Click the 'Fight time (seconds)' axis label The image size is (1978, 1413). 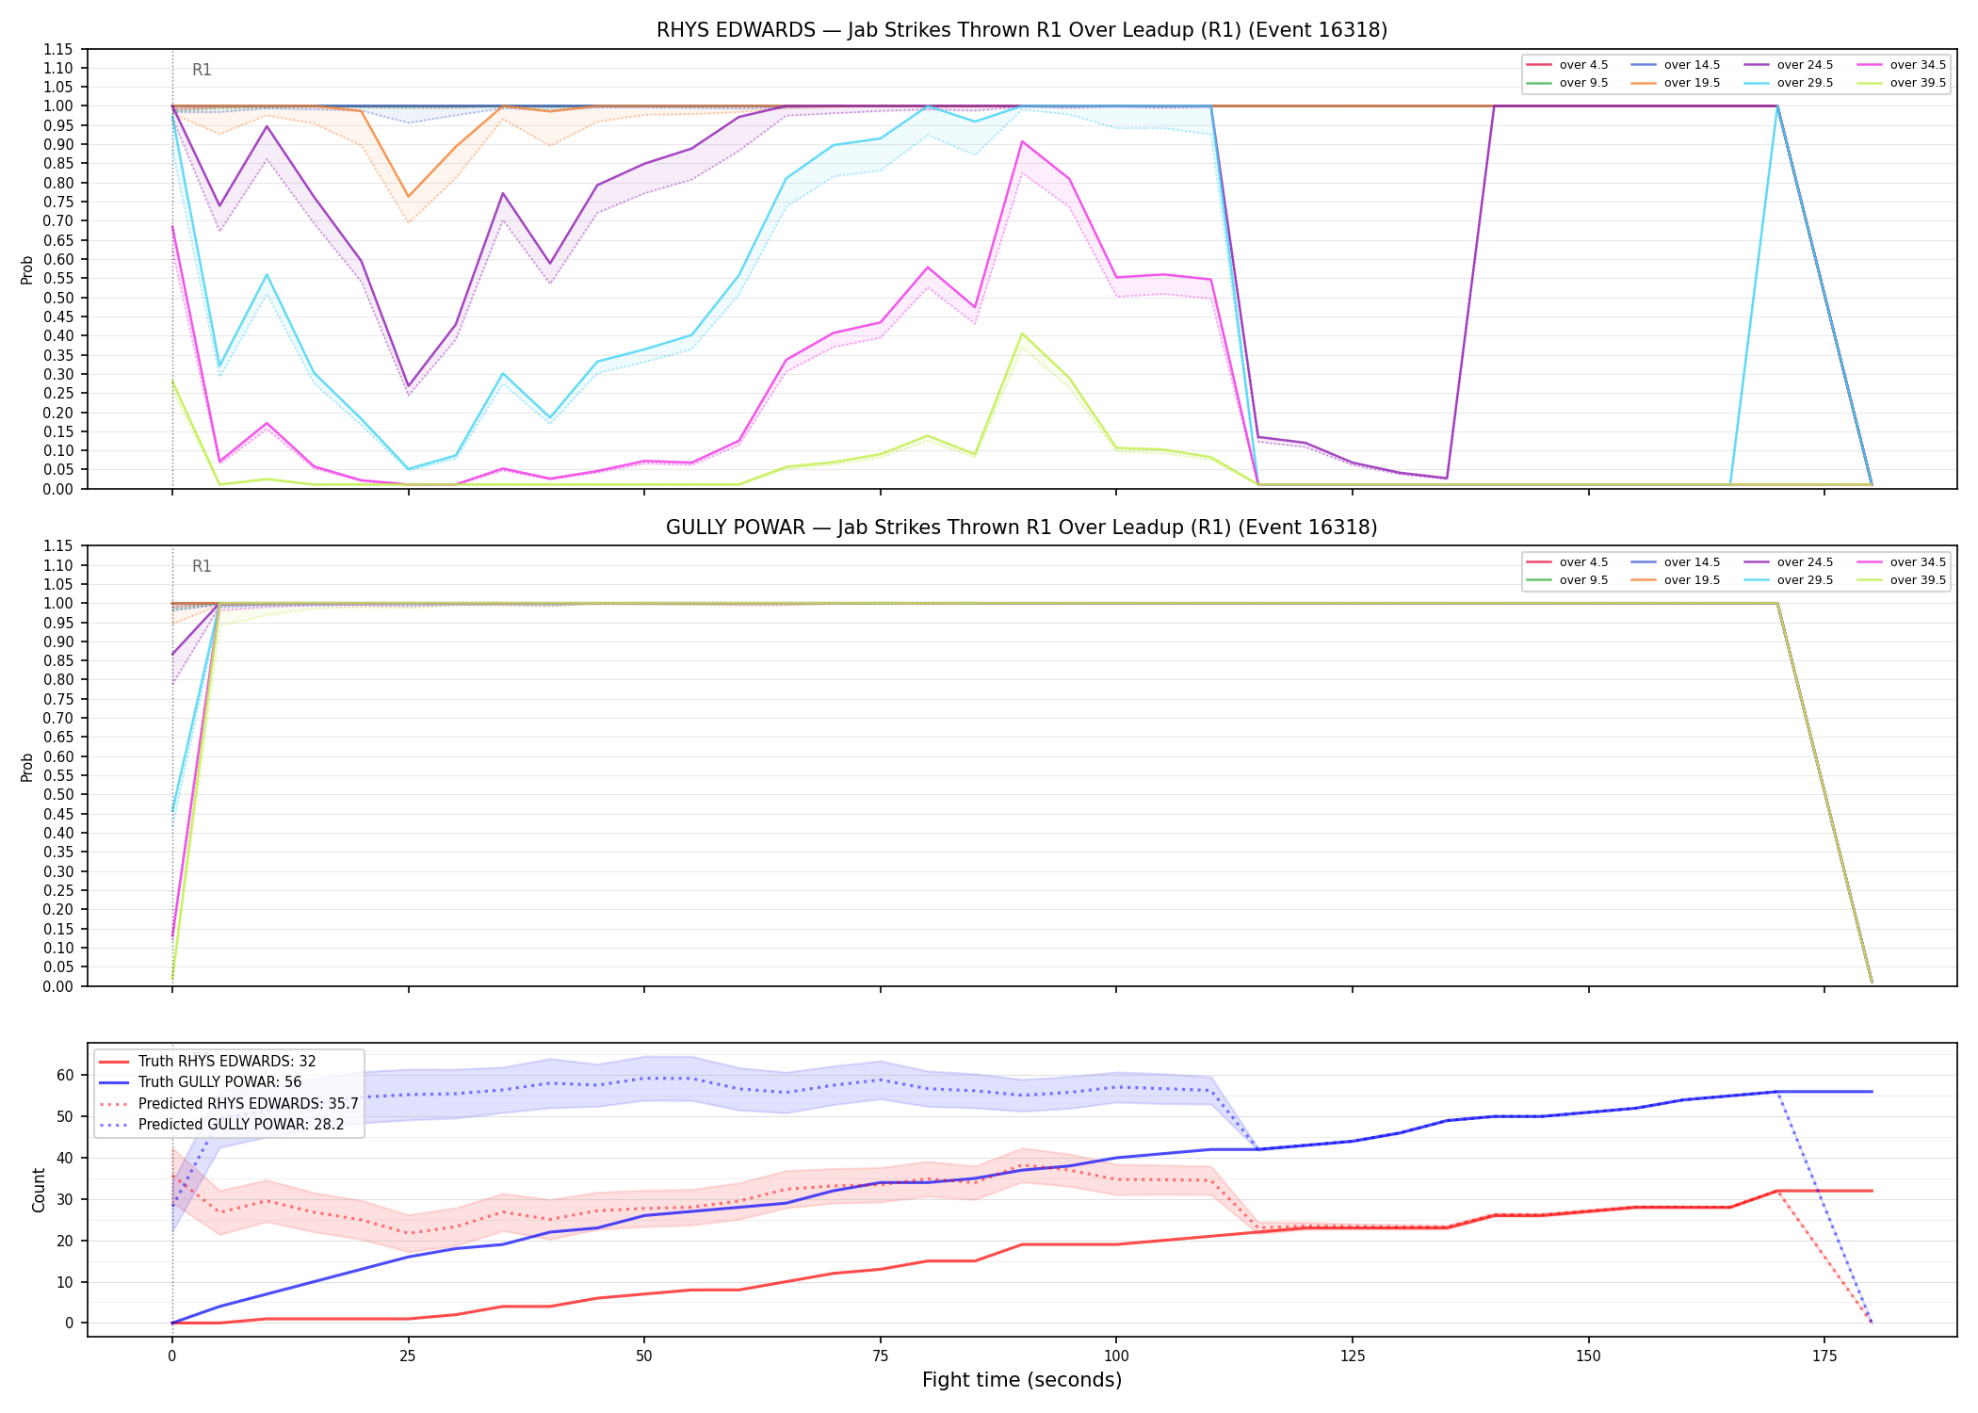click(1022, 1380)
